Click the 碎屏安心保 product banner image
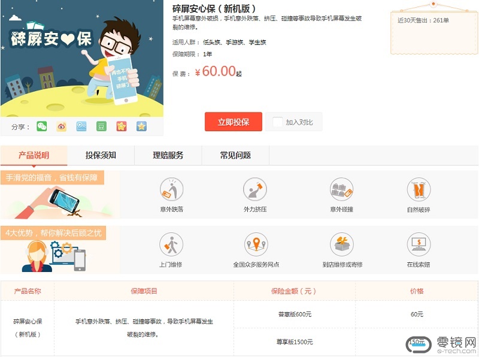 (x=82, y=59)
